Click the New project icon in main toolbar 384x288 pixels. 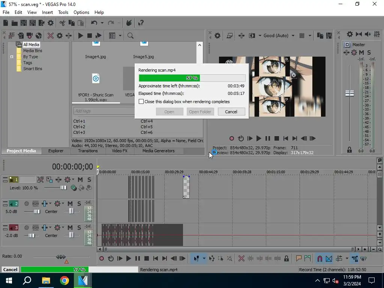pos(6,23)
